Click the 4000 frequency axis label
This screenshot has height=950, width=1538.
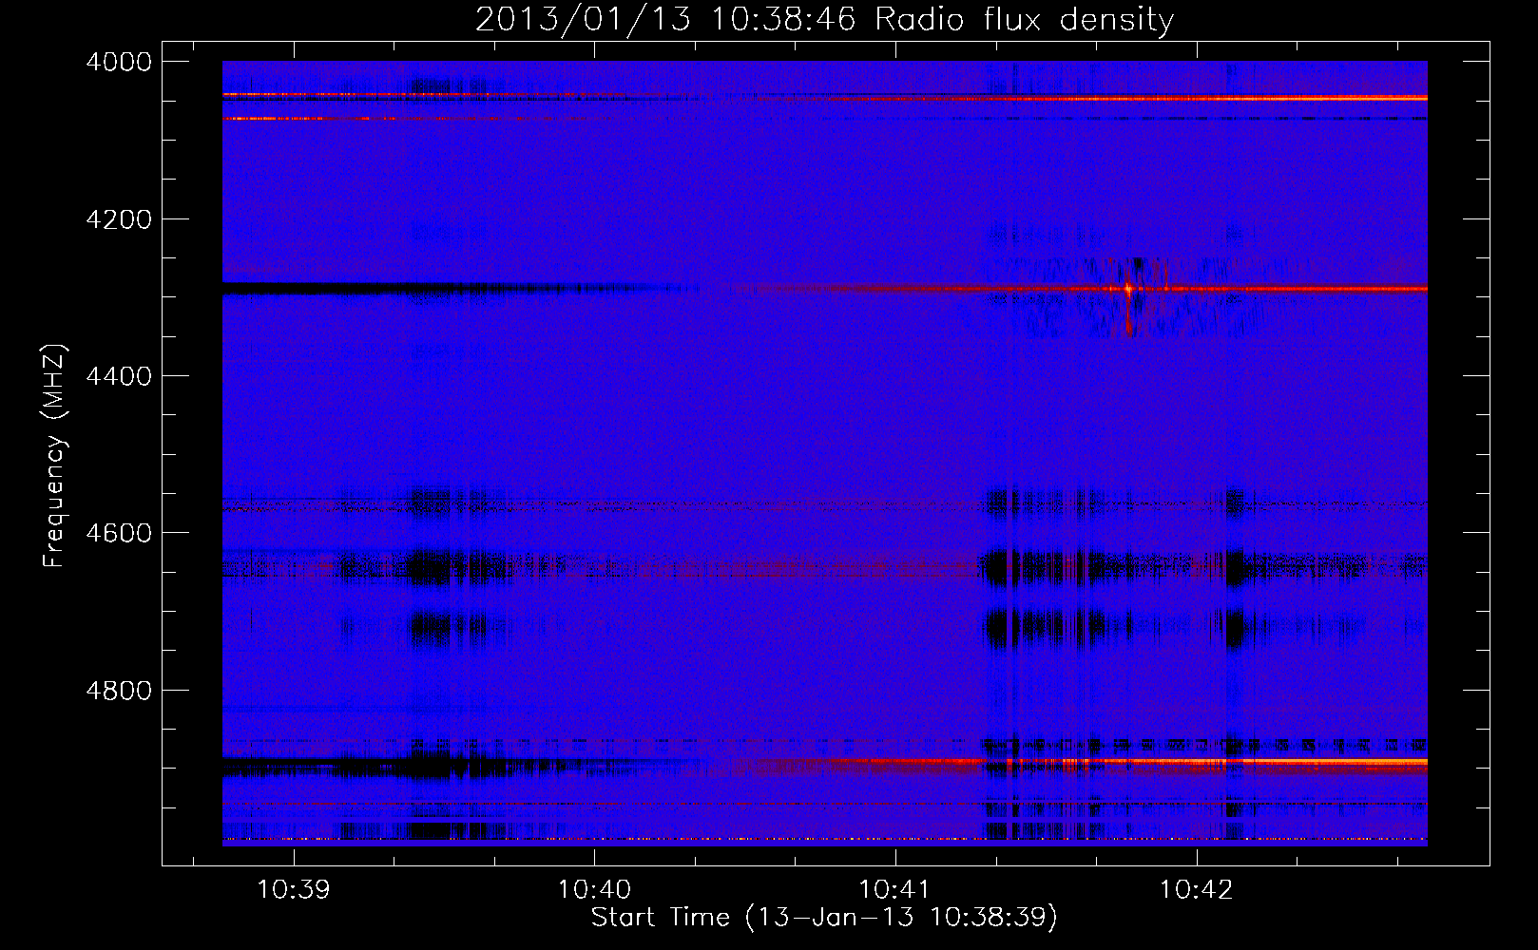tap(119, 62)
